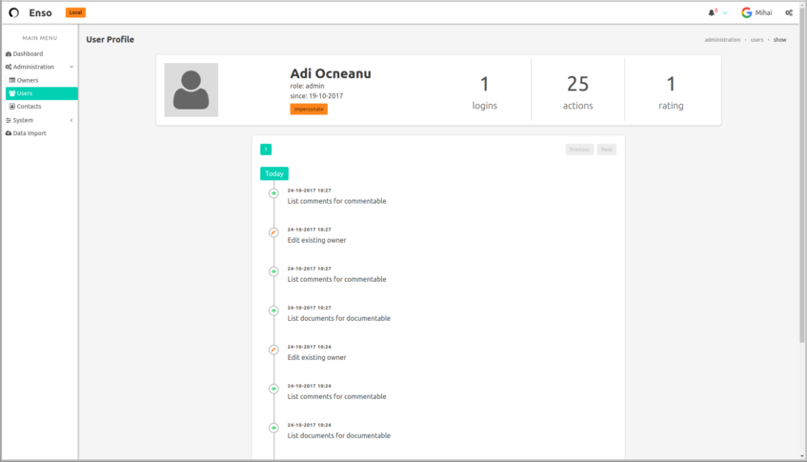Click the Data Import cloud icon
Image resolution: width=807 pixels, height=462 pixels.
tap(9, 133)
